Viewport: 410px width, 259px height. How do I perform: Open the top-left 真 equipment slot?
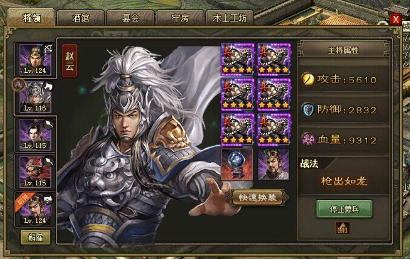click(238, 59)
